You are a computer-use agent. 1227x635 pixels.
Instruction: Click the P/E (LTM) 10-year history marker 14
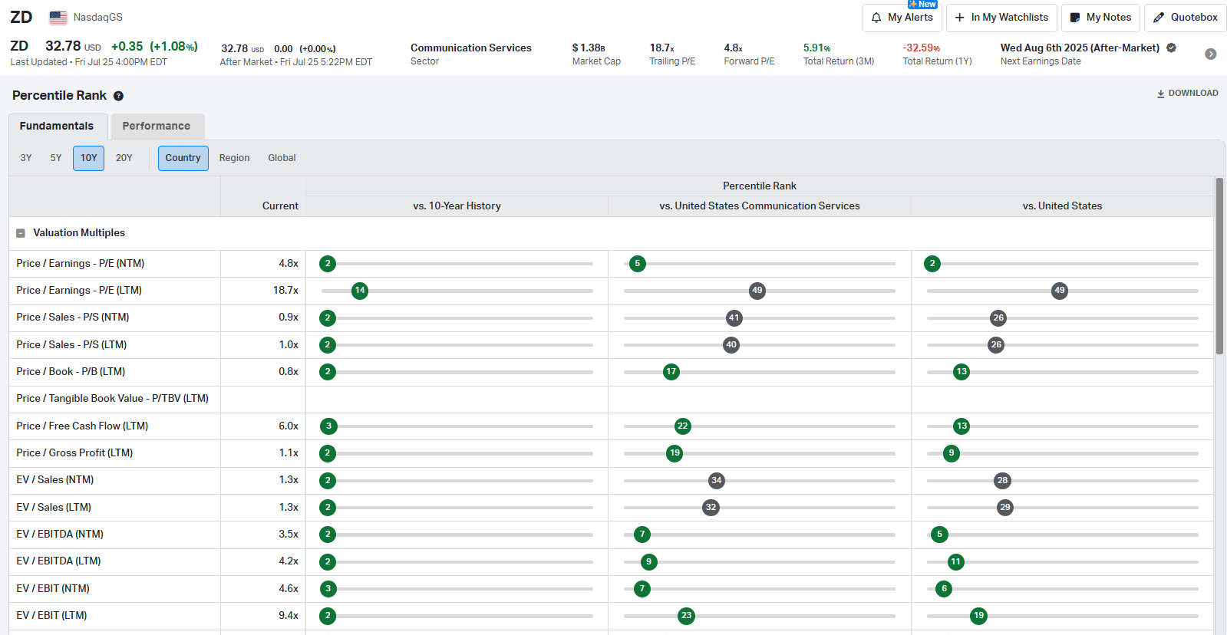coord(360,291)
